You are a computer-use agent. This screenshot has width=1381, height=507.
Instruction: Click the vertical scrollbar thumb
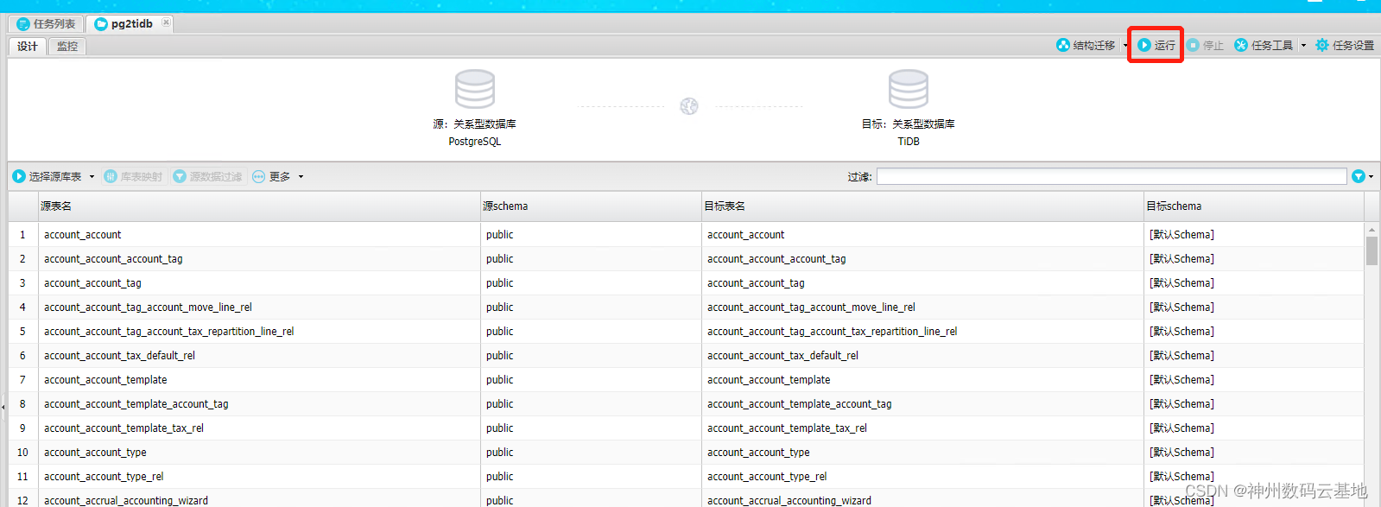(1371, 251)
